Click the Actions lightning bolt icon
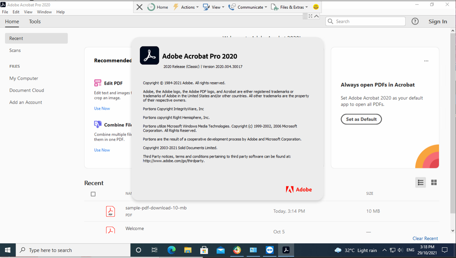 pos(175,7)
